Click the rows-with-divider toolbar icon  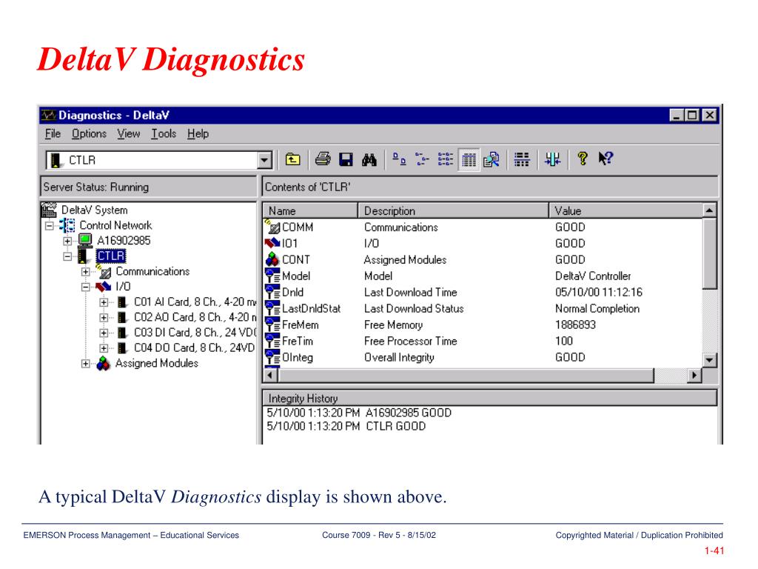(x=522, y=159)
